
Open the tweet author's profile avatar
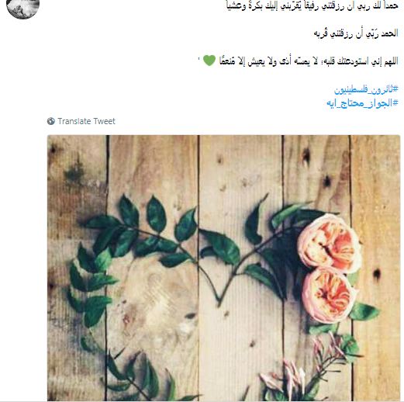pos(22,8)
